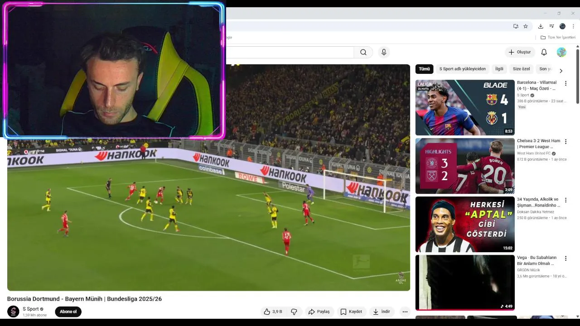
Task: Open GRGDN Müzik channel link
Action: point(528,270)
